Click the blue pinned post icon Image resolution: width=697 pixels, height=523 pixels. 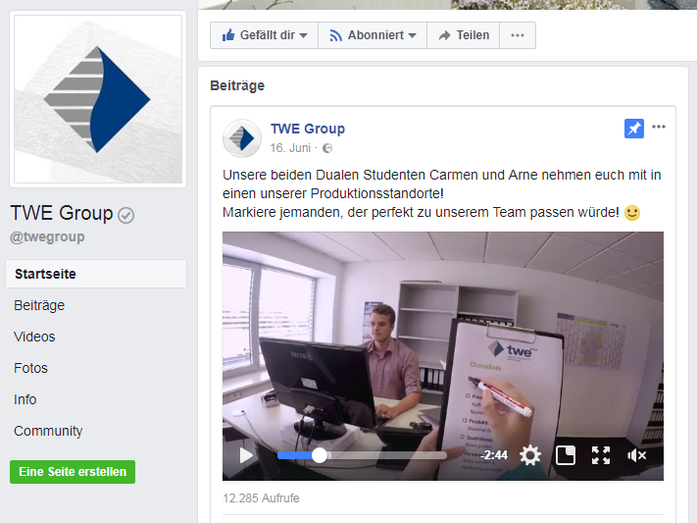[634, 129]
